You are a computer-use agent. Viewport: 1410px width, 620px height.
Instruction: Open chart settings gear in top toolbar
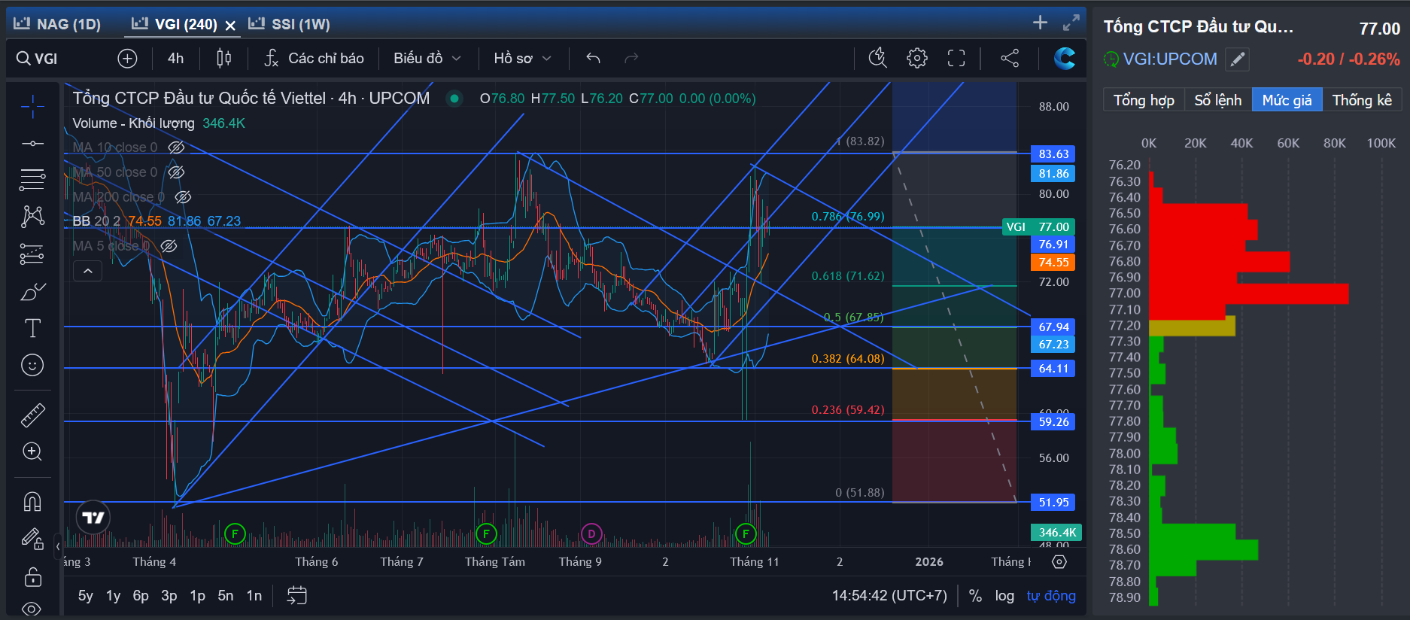[917, 58]
